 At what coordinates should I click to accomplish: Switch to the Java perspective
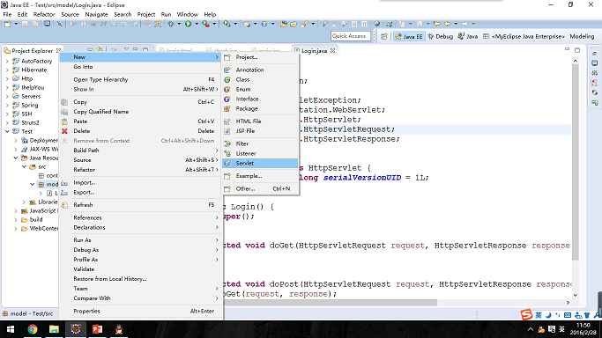tap(468, 36)
